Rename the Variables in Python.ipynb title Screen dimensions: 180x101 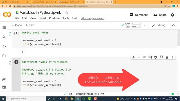click(40, 12)
